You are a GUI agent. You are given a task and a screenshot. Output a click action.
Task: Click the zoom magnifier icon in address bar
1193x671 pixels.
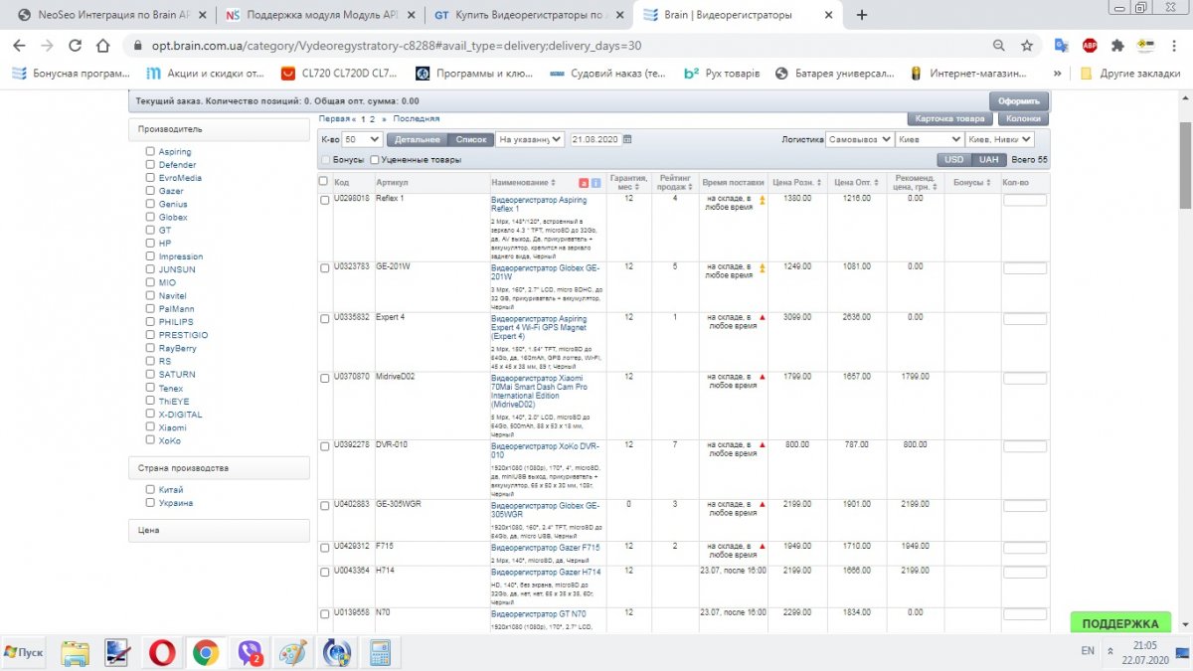999,46
